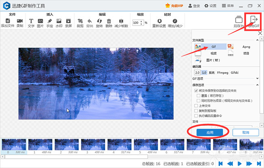This screenshot has width=264, height=168.
Task: Select frame 3 thumbnail in timeline
Action: coord(92,144)
